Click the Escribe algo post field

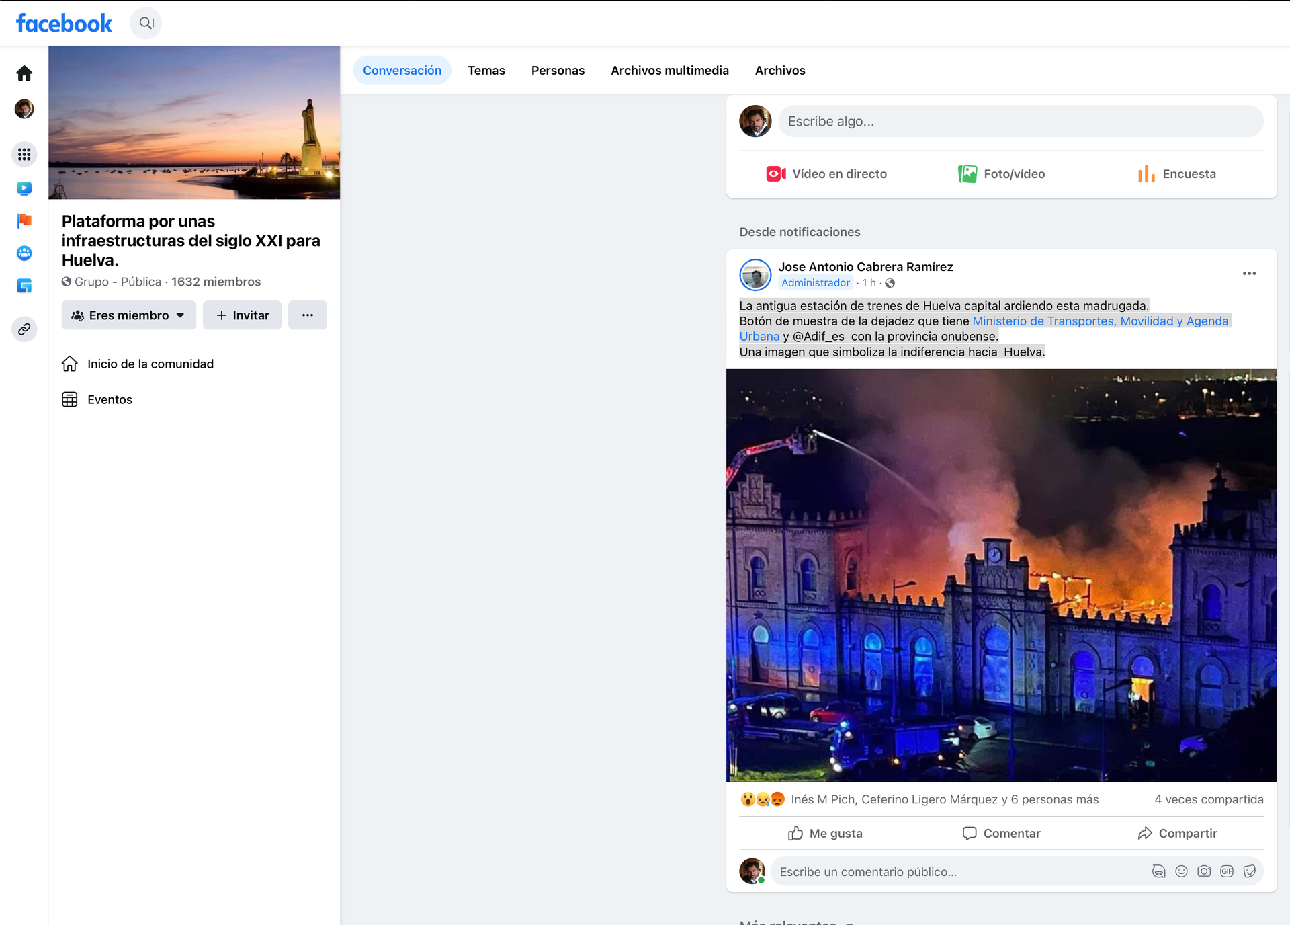coord(1021,122)
